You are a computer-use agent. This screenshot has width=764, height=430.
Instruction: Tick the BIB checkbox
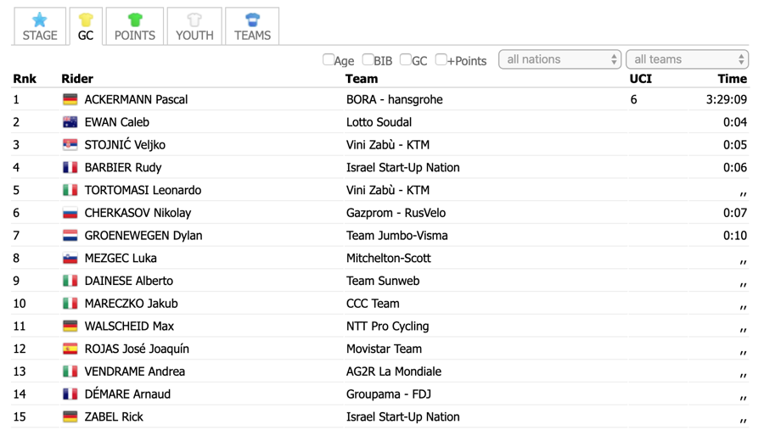pos(368,59)
